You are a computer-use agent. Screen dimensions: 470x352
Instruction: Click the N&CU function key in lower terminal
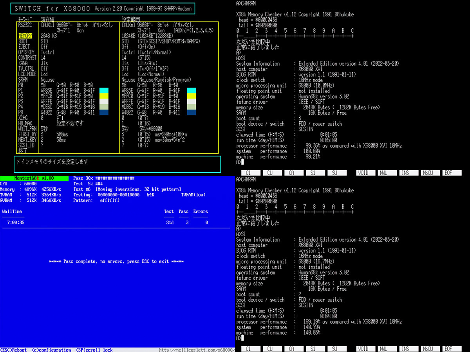[427, 349]
